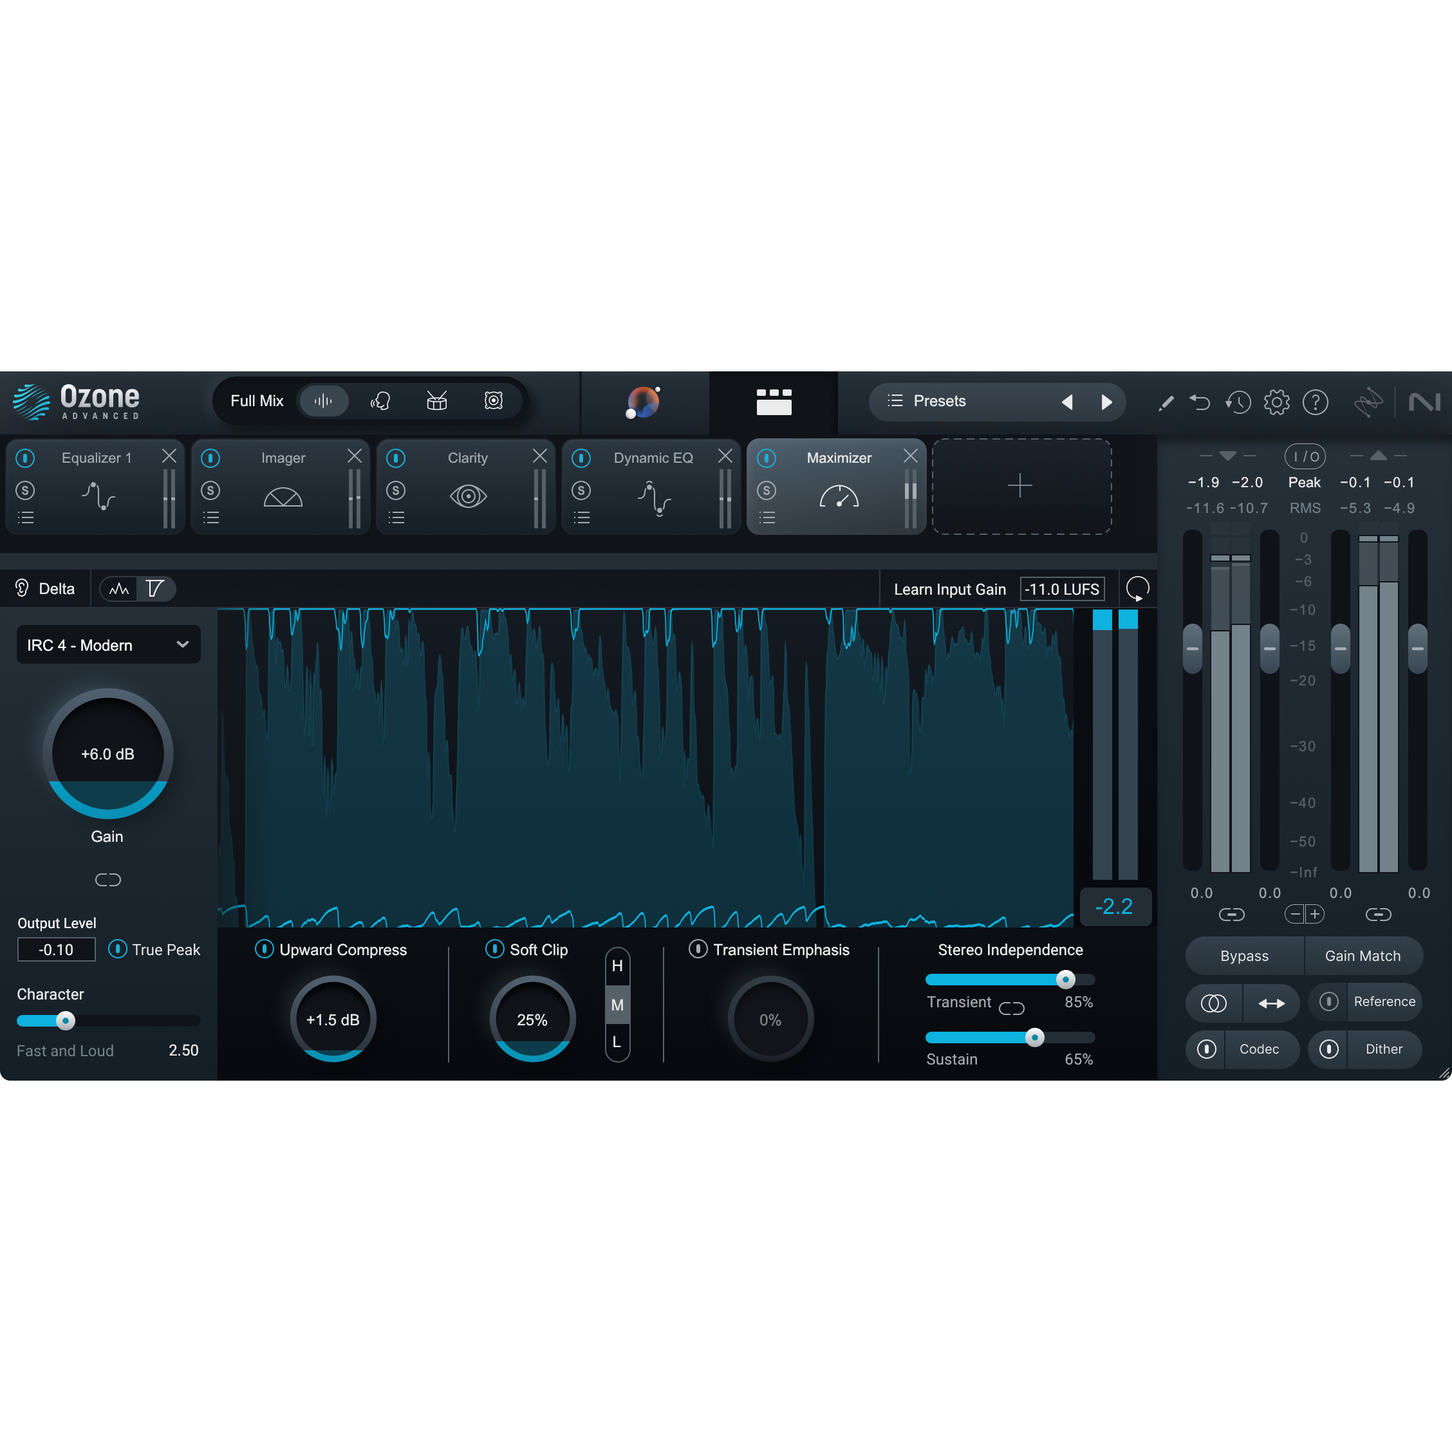Click the drum icon in the Full Mix bar

tap(436, 400)
